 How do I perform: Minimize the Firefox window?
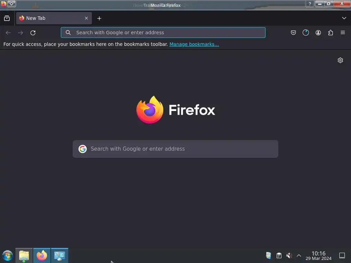pyautogui.click(x=320, y=4)
